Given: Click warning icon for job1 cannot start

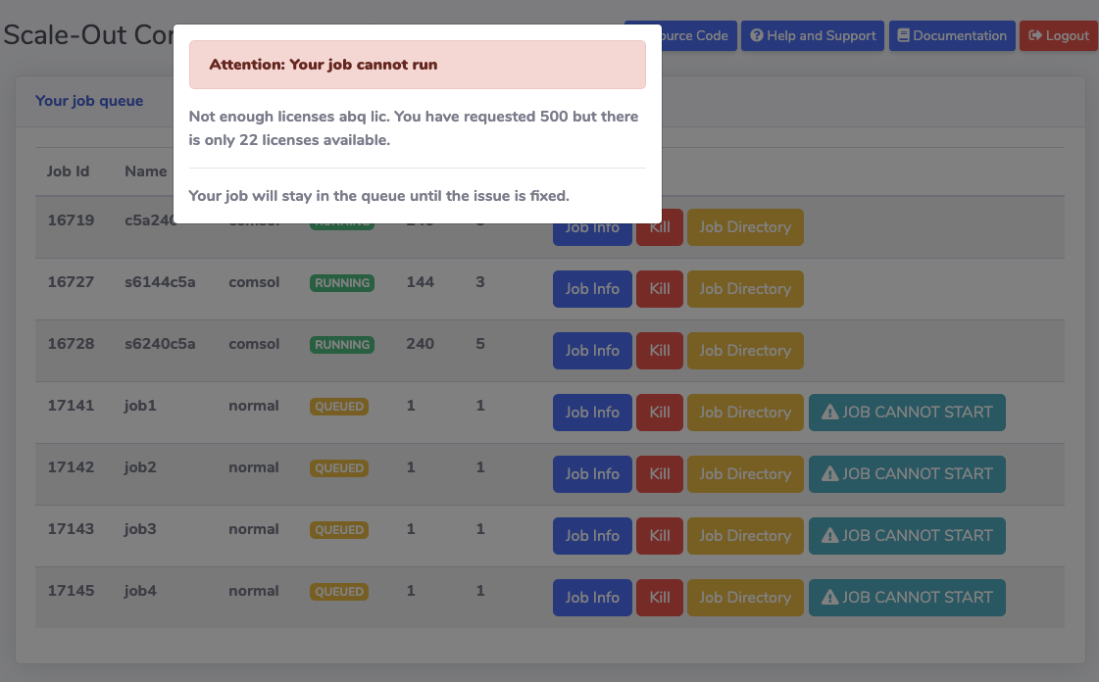Looking at the screenshot, I should point(829,413).
